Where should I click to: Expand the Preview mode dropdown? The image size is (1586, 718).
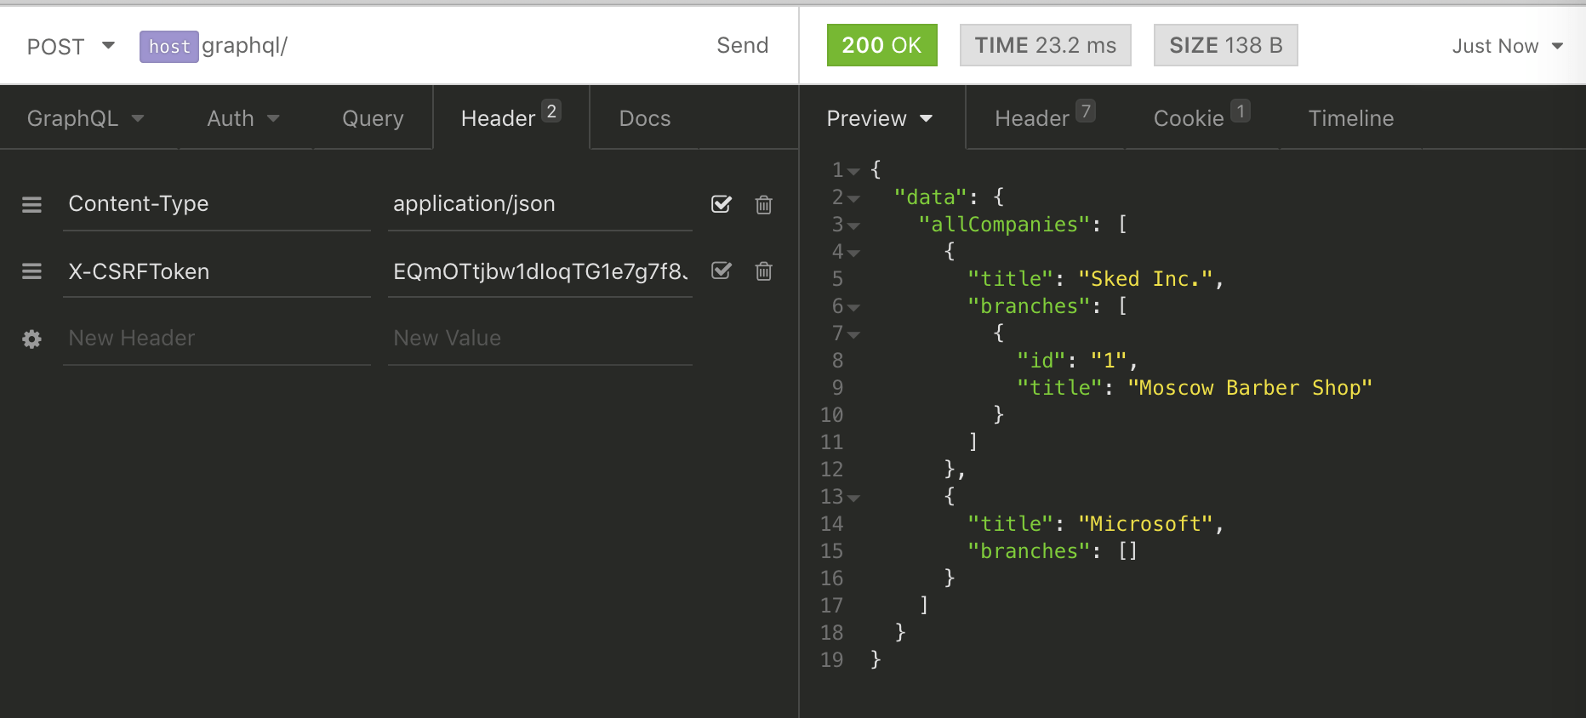pyautogui.click(x=879, y=118)
